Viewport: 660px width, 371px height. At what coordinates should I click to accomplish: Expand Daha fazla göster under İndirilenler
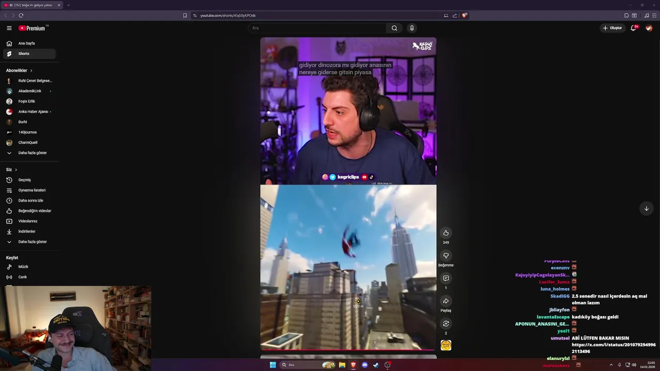[x=28, y=242]
